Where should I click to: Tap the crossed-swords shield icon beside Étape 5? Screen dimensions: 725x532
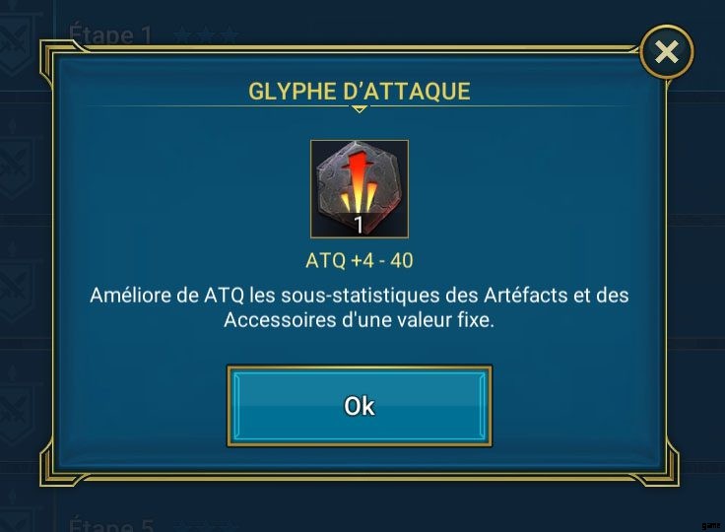pyautogui.click(x=17, y=520)
